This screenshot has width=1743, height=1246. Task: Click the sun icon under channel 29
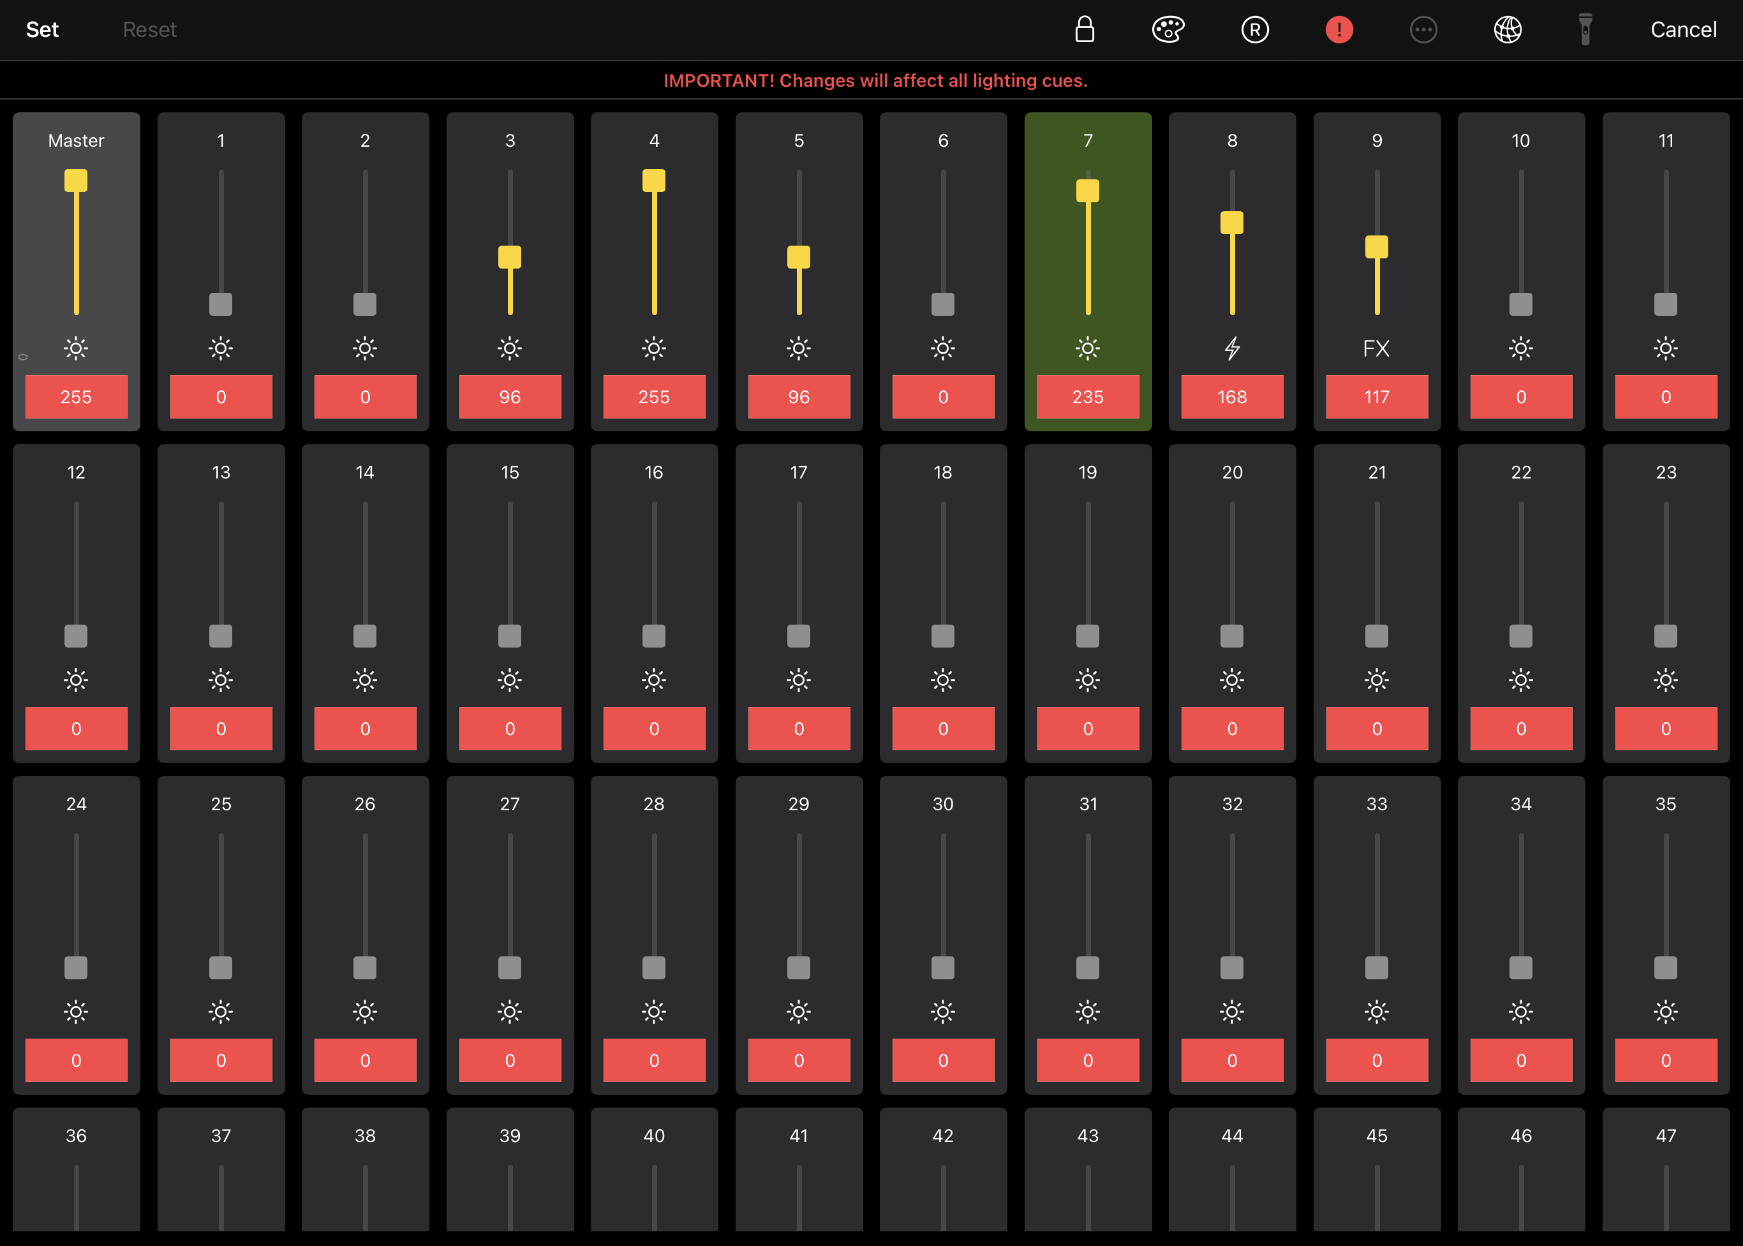coord(799,1011)
